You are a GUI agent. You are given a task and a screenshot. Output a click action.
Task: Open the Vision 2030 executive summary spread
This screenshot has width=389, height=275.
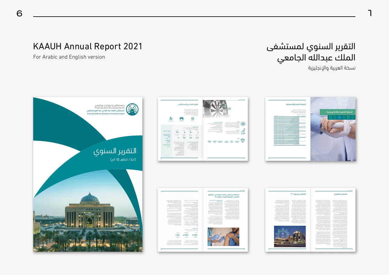coord(311,220)
